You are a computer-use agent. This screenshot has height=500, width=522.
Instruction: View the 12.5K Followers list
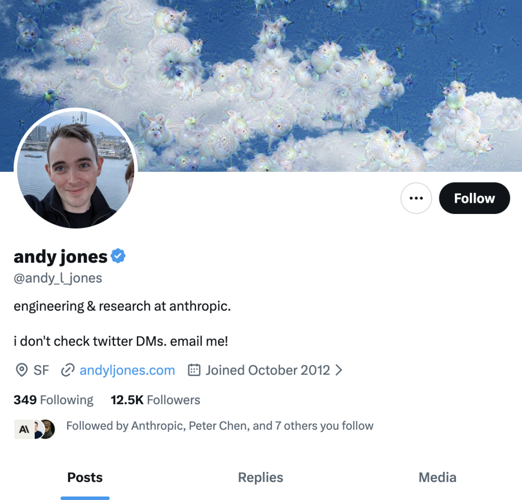tap(156, 400)
